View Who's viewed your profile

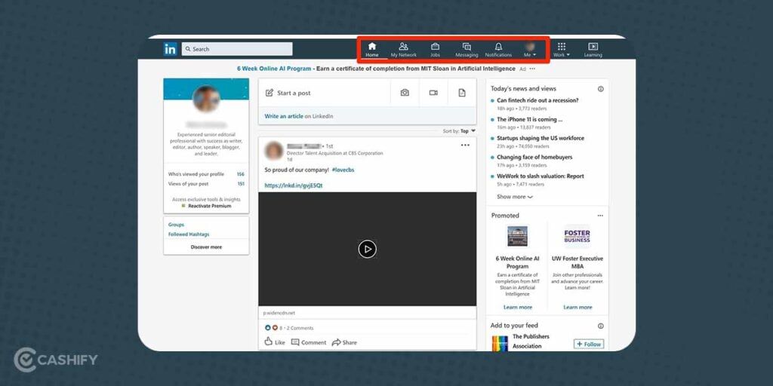206,174
